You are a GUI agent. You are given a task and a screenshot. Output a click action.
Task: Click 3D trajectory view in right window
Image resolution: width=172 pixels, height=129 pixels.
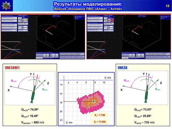[142, 33]
